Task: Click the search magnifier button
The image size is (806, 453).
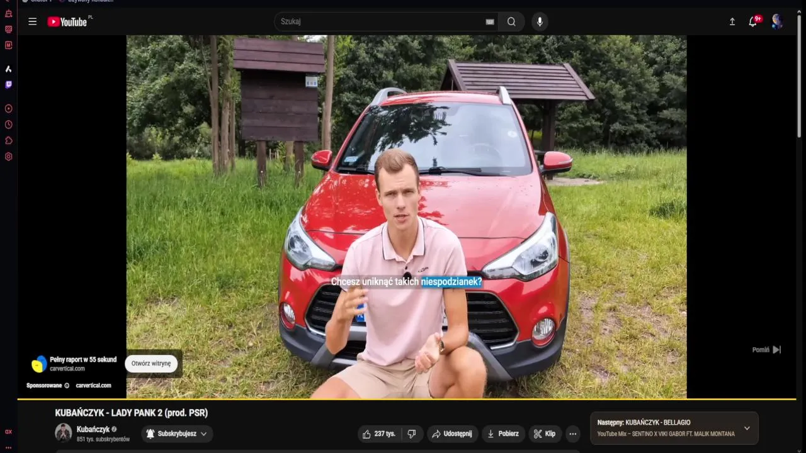Action: [511, 21]
